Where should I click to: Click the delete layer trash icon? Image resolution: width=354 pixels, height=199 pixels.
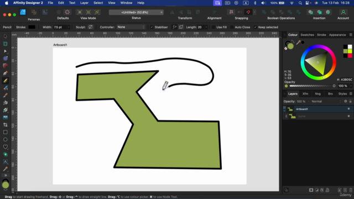[350, 190]
